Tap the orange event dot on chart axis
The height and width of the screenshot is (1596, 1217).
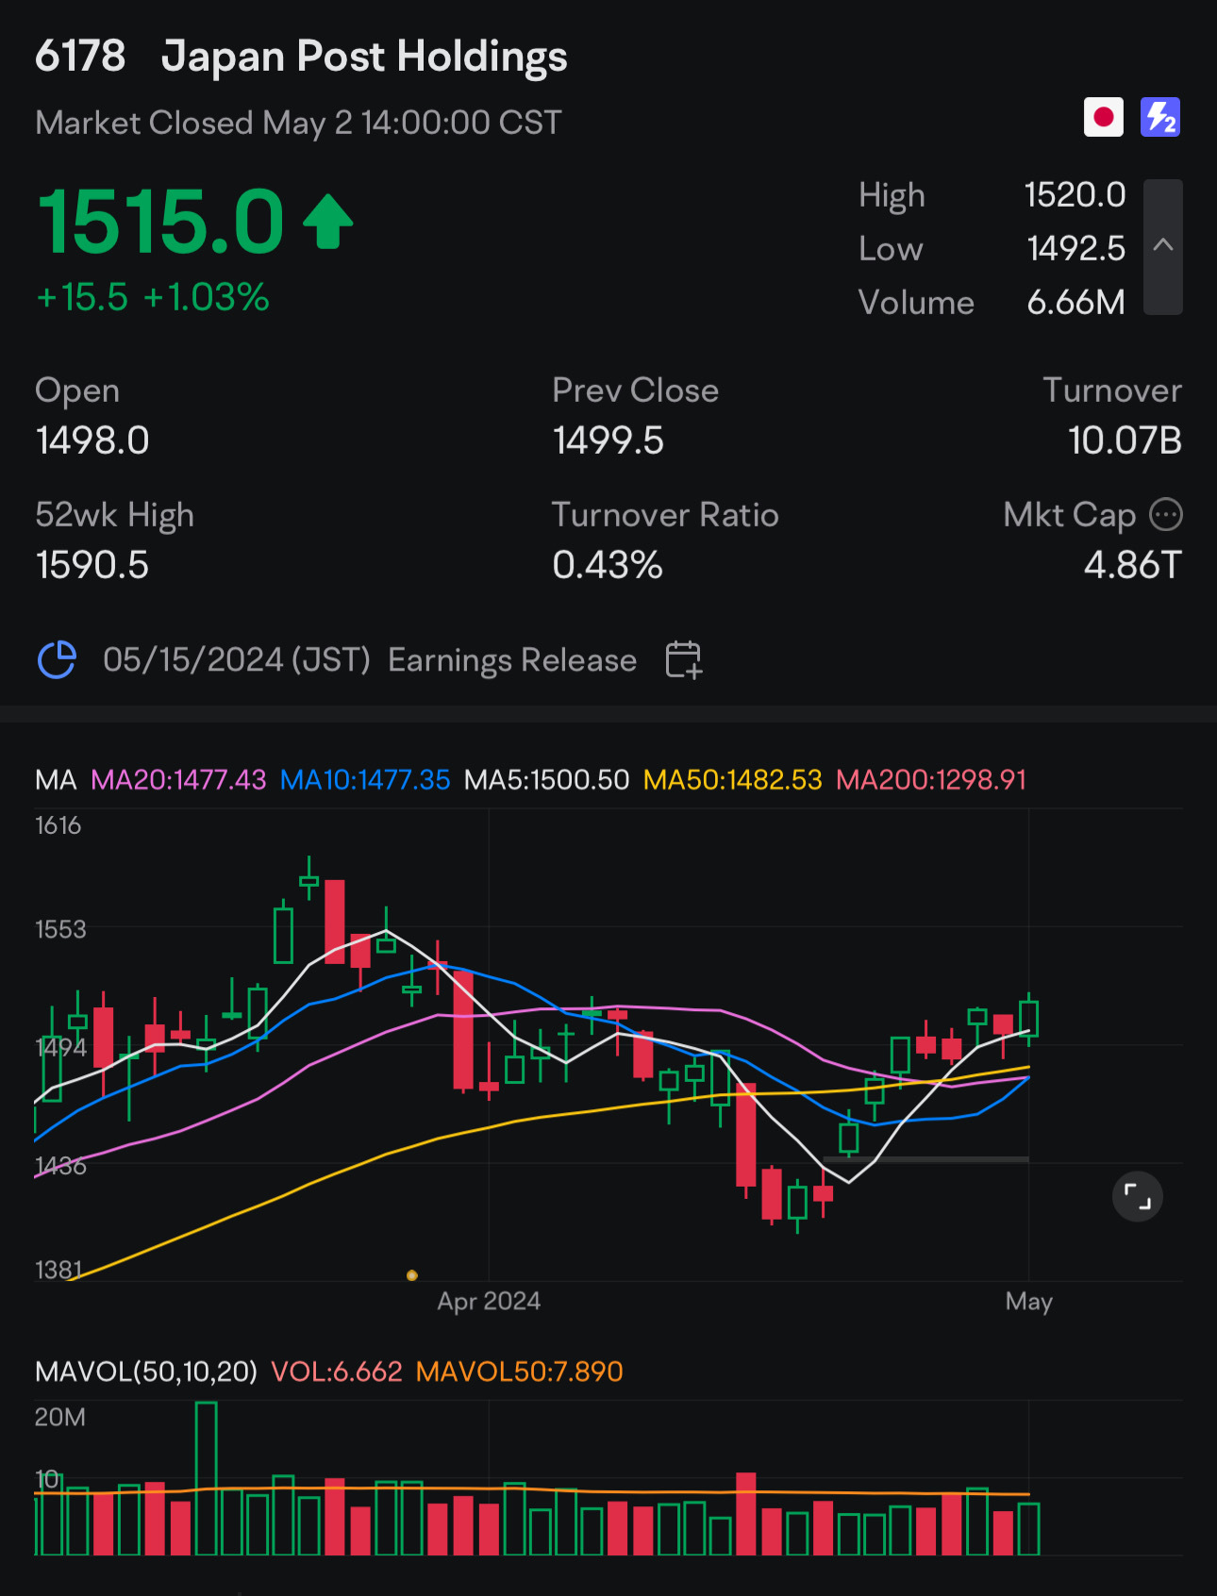411,1275
